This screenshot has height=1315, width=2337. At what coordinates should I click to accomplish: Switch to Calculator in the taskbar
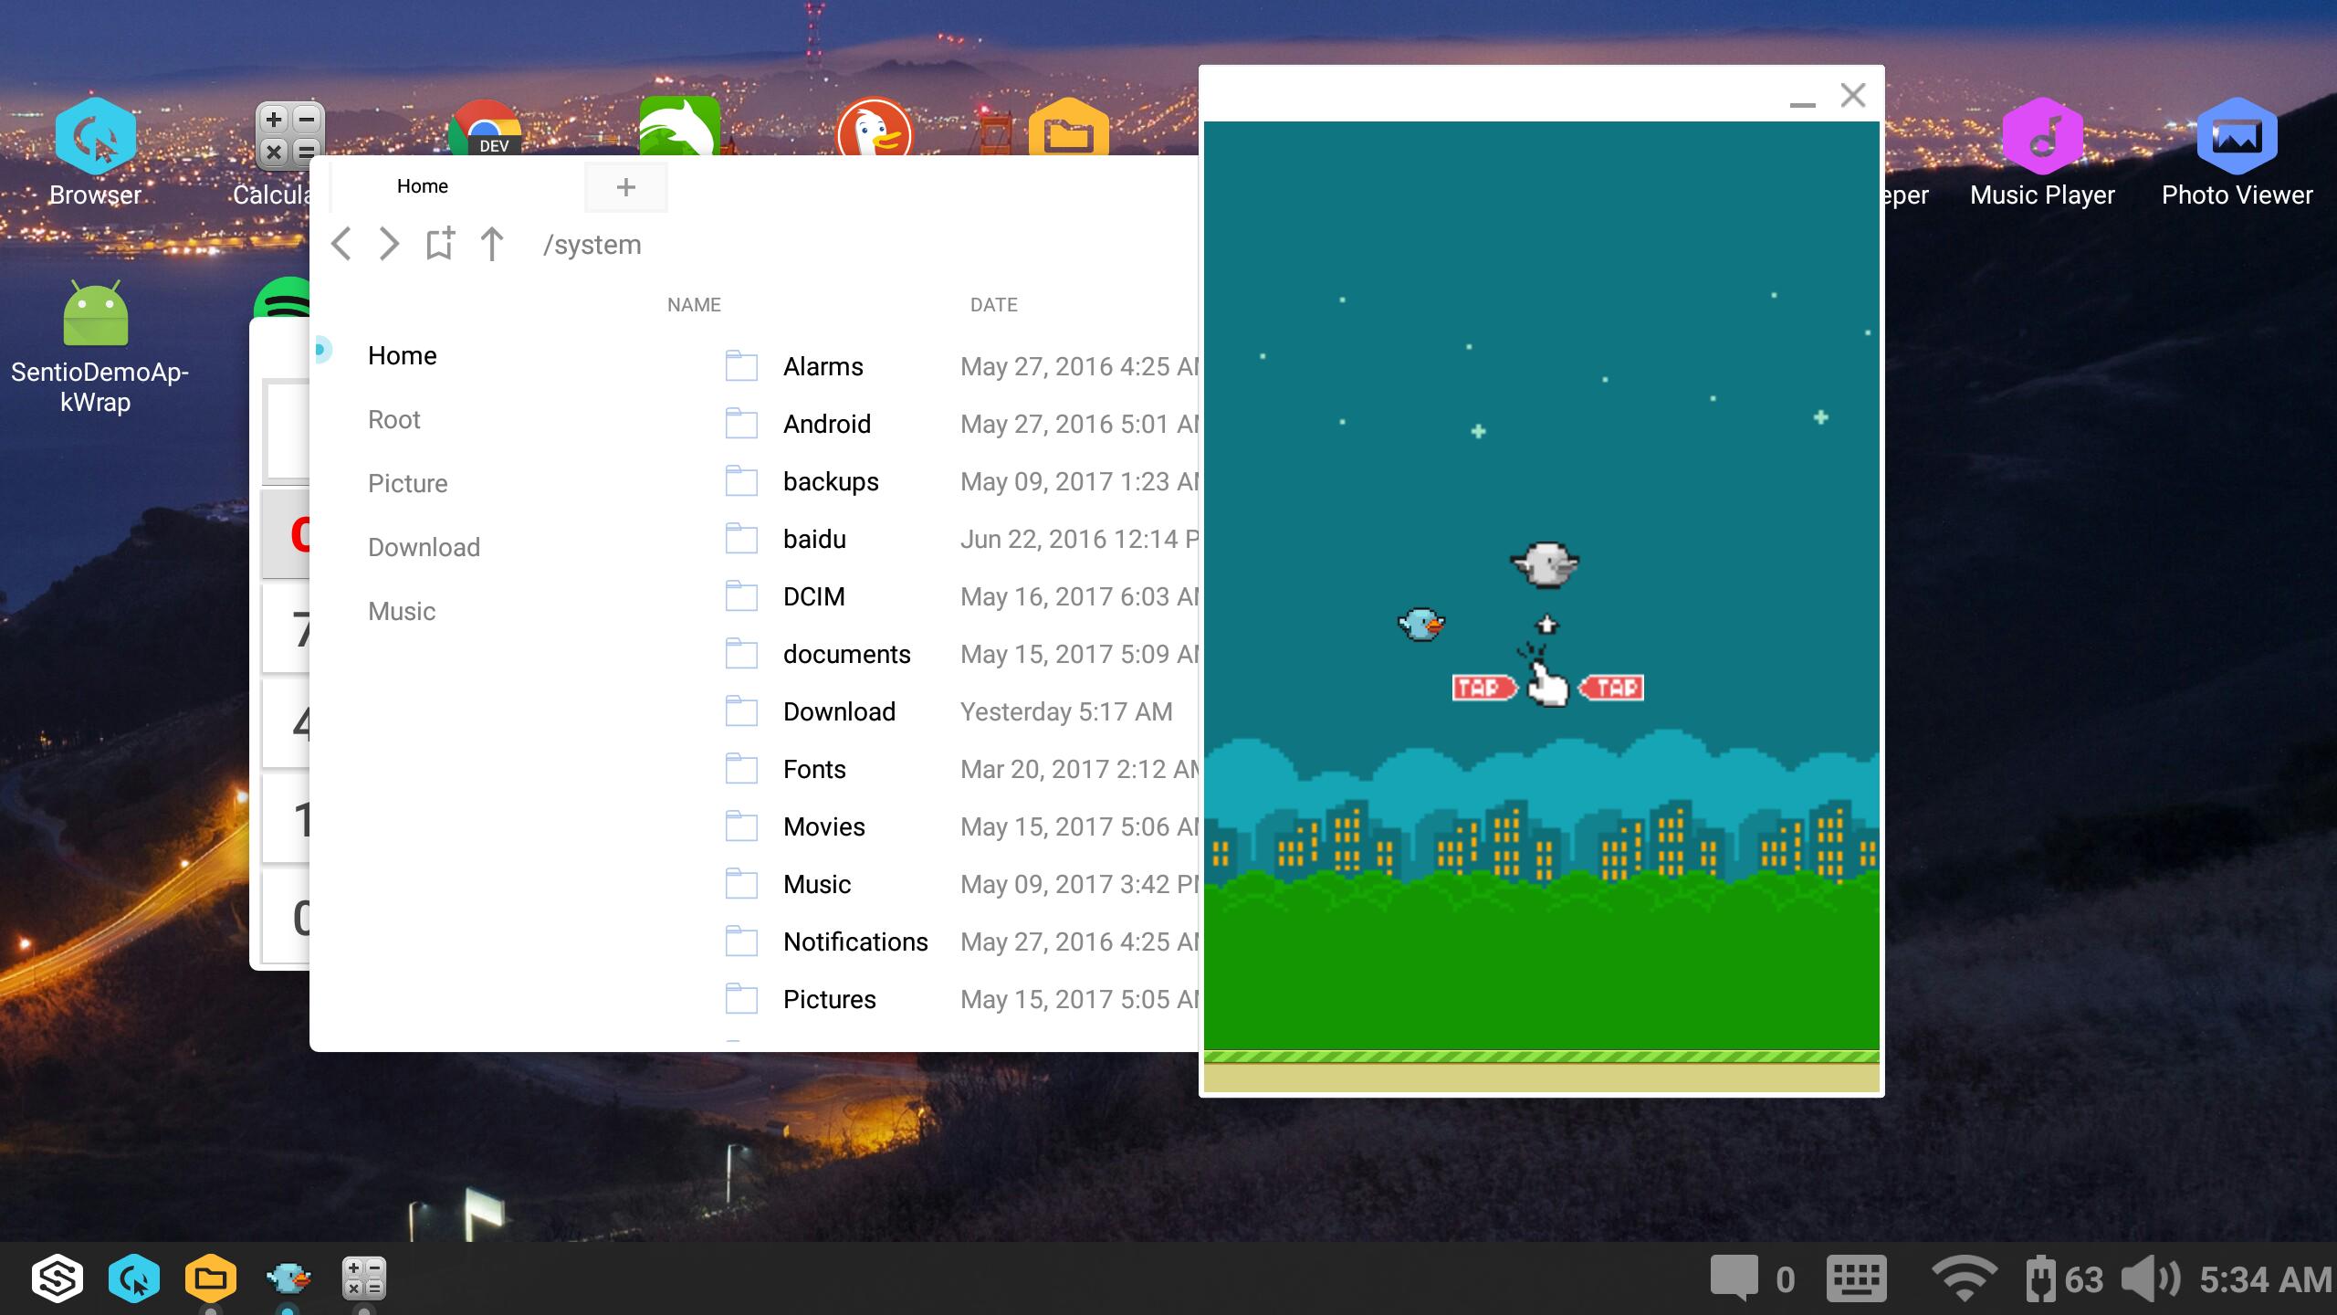[x=364, y=1278]
